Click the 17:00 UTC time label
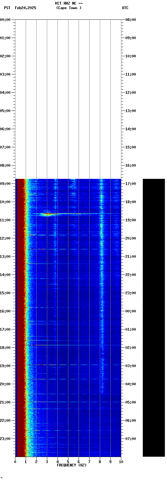 [131, 184]
